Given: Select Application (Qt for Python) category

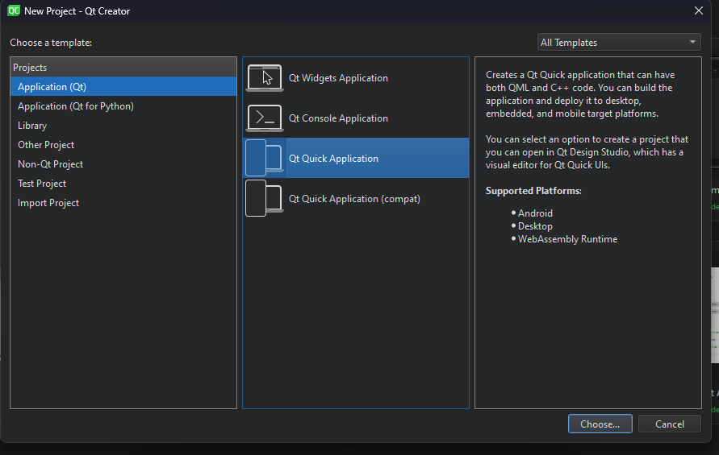Looking at the screenshot, I should click(123, 105).
